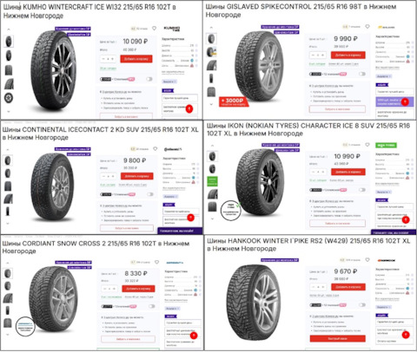This screenshot has height=352, width=417.
Task: Open Hankook brand logo link
Action: coord(386,260)
